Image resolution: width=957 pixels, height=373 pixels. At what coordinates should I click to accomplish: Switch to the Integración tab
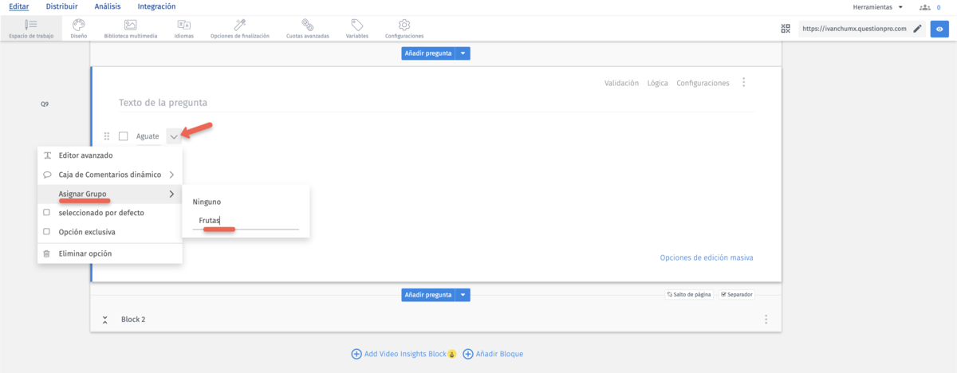(156, 6)
